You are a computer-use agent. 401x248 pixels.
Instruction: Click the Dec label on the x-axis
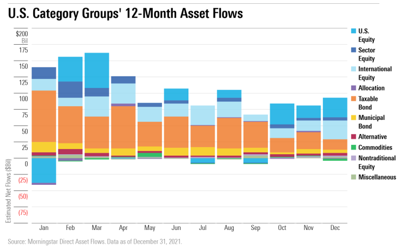(334, 227)
